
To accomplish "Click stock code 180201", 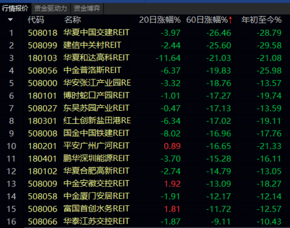I will click(43, 146).
